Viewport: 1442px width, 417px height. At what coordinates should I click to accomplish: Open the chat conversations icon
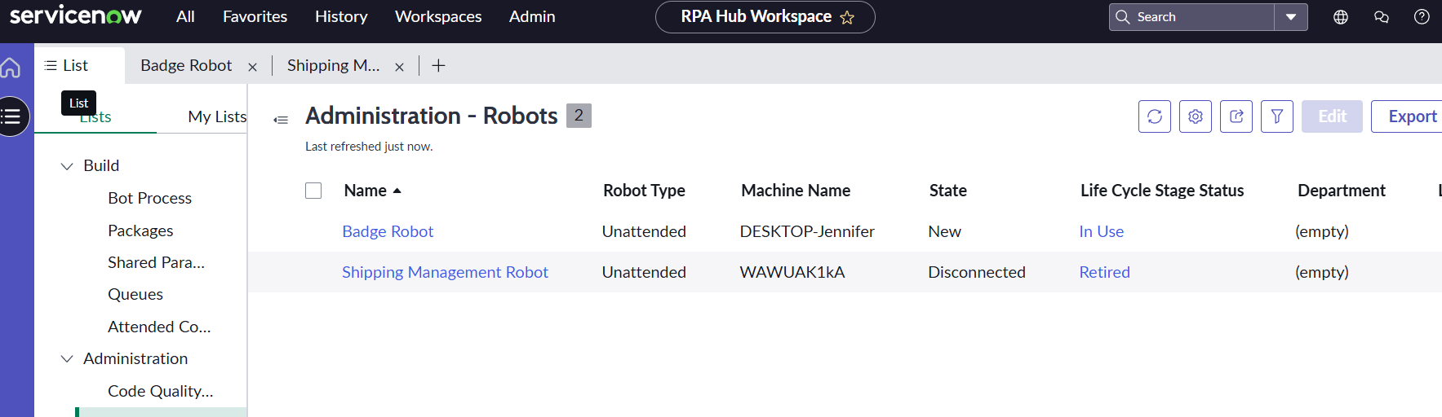pyautogui.click(x=1381, y=17)
